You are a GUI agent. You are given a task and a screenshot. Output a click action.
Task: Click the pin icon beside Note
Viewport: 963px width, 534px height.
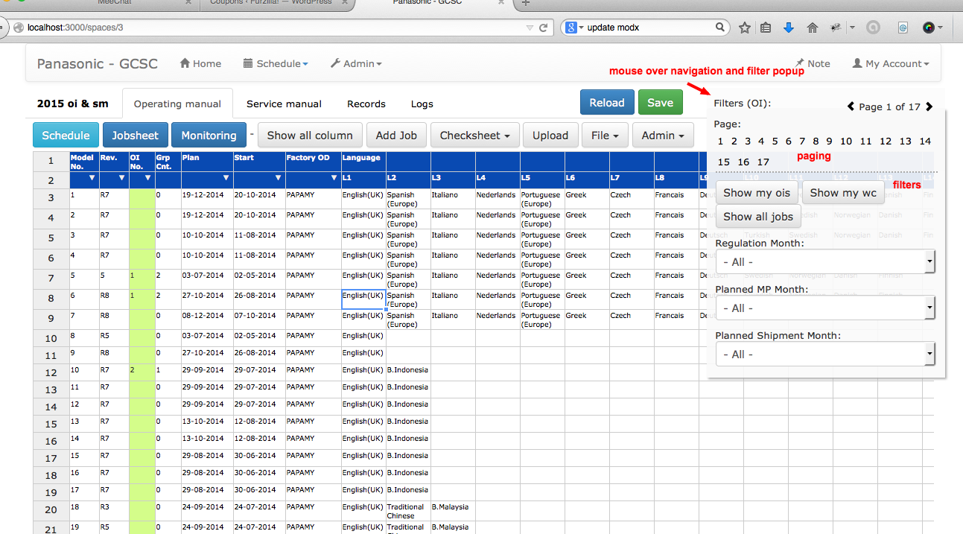800,64
